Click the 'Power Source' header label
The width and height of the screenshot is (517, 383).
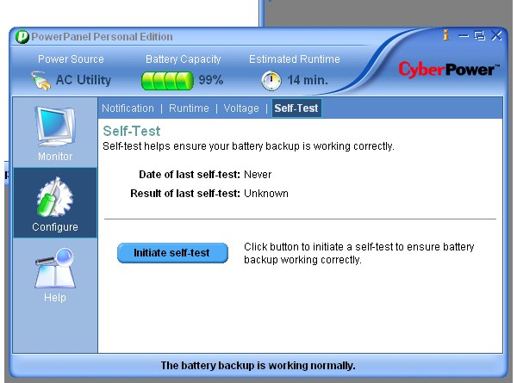coord(71,59)
